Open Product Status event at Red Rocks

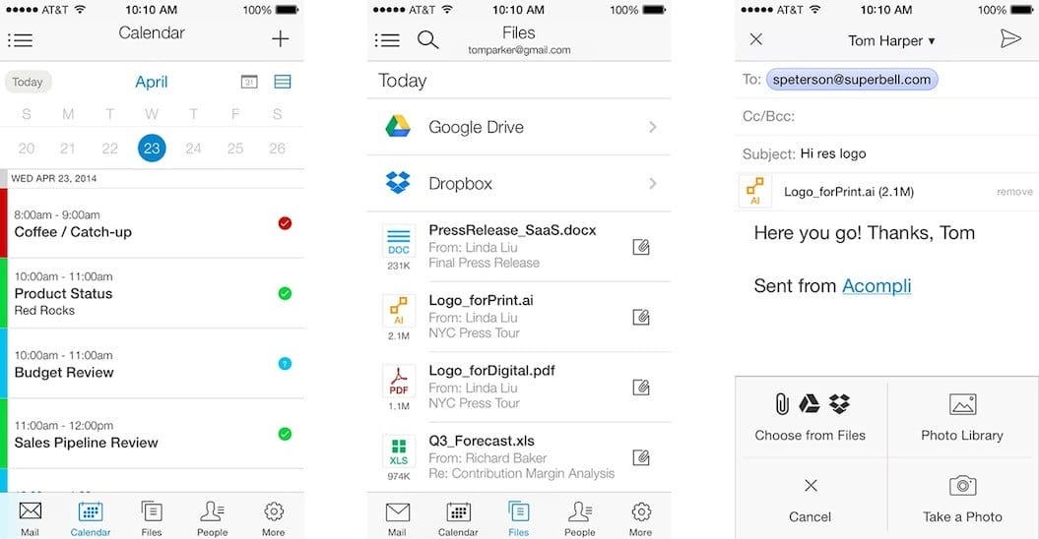pos(152,293)
